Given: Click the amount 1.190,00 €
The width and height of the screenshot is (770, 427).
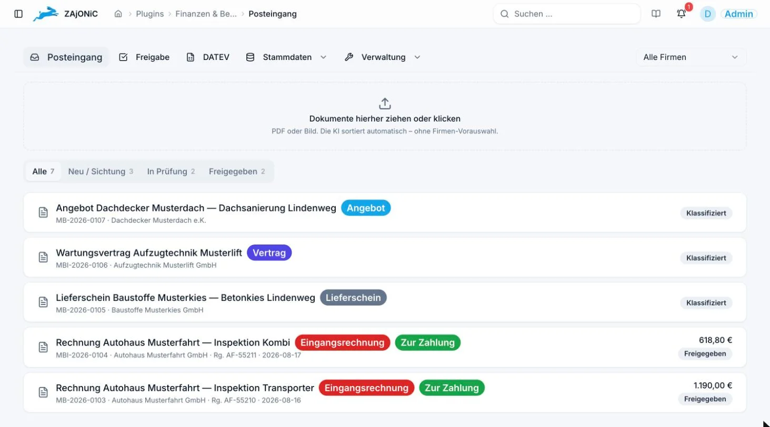Looking at the screenshot, I should point(713,385).
